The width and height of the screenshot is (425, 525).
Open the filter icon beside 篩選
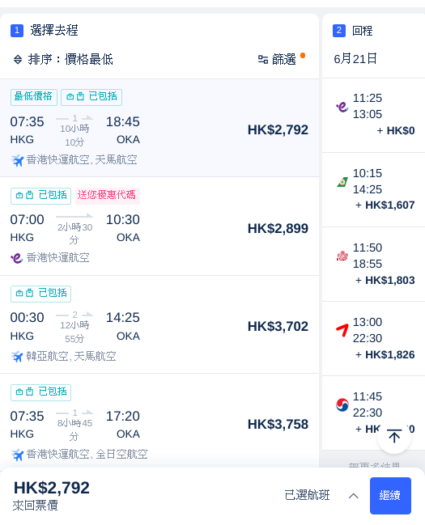tap(263, 60)
